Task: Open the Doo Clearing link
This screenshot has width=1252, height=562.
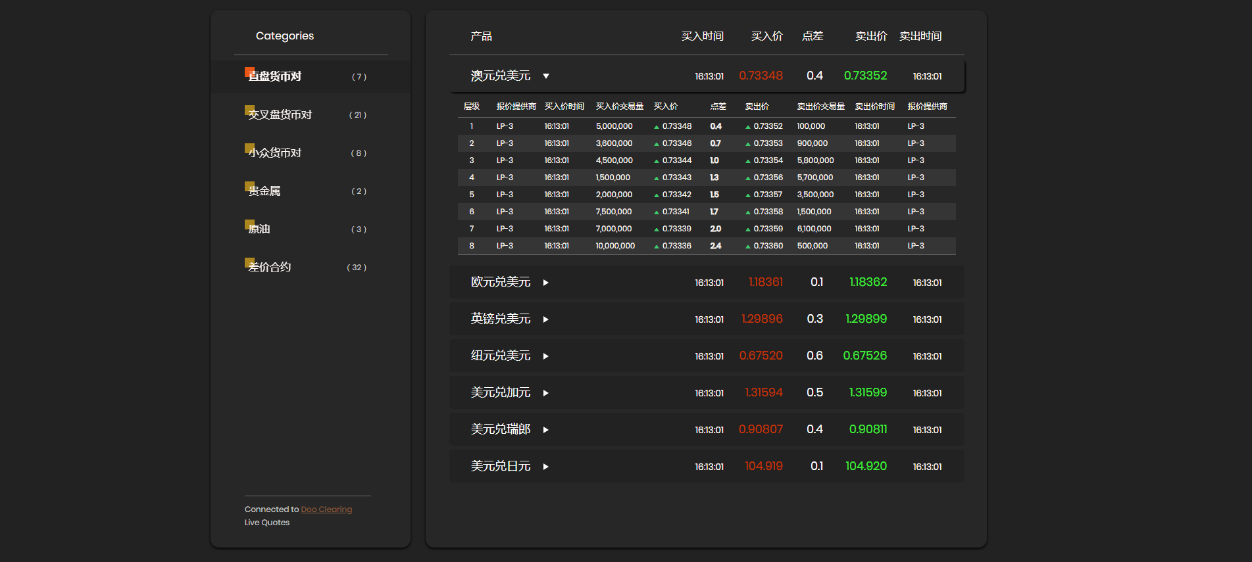Action: coord(326,509)
